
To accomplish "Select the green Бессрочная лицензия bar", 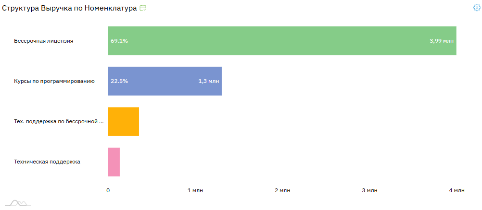I will (282, 41).
